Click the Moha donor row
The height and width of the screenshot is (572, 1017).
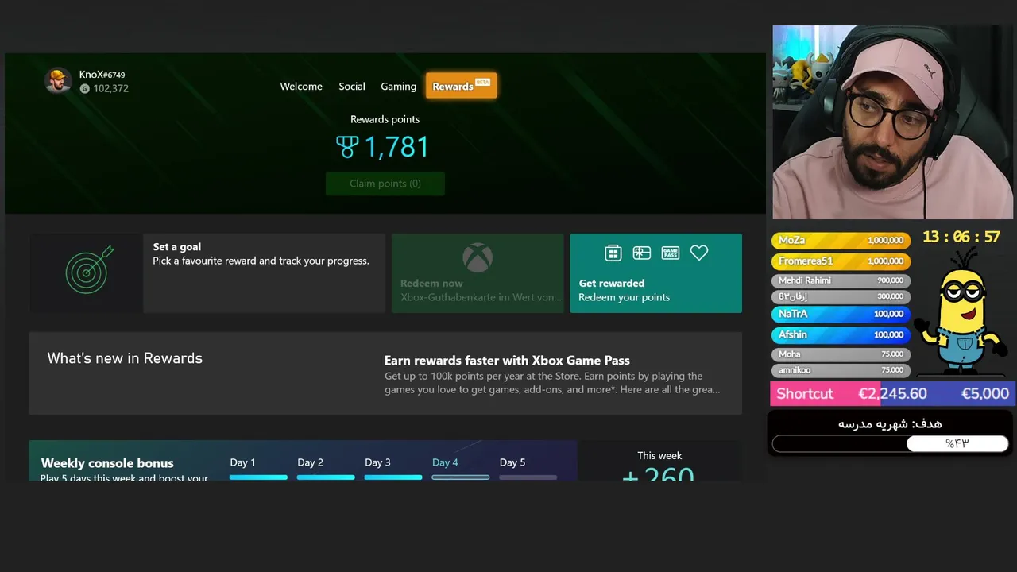click(841, 354)
